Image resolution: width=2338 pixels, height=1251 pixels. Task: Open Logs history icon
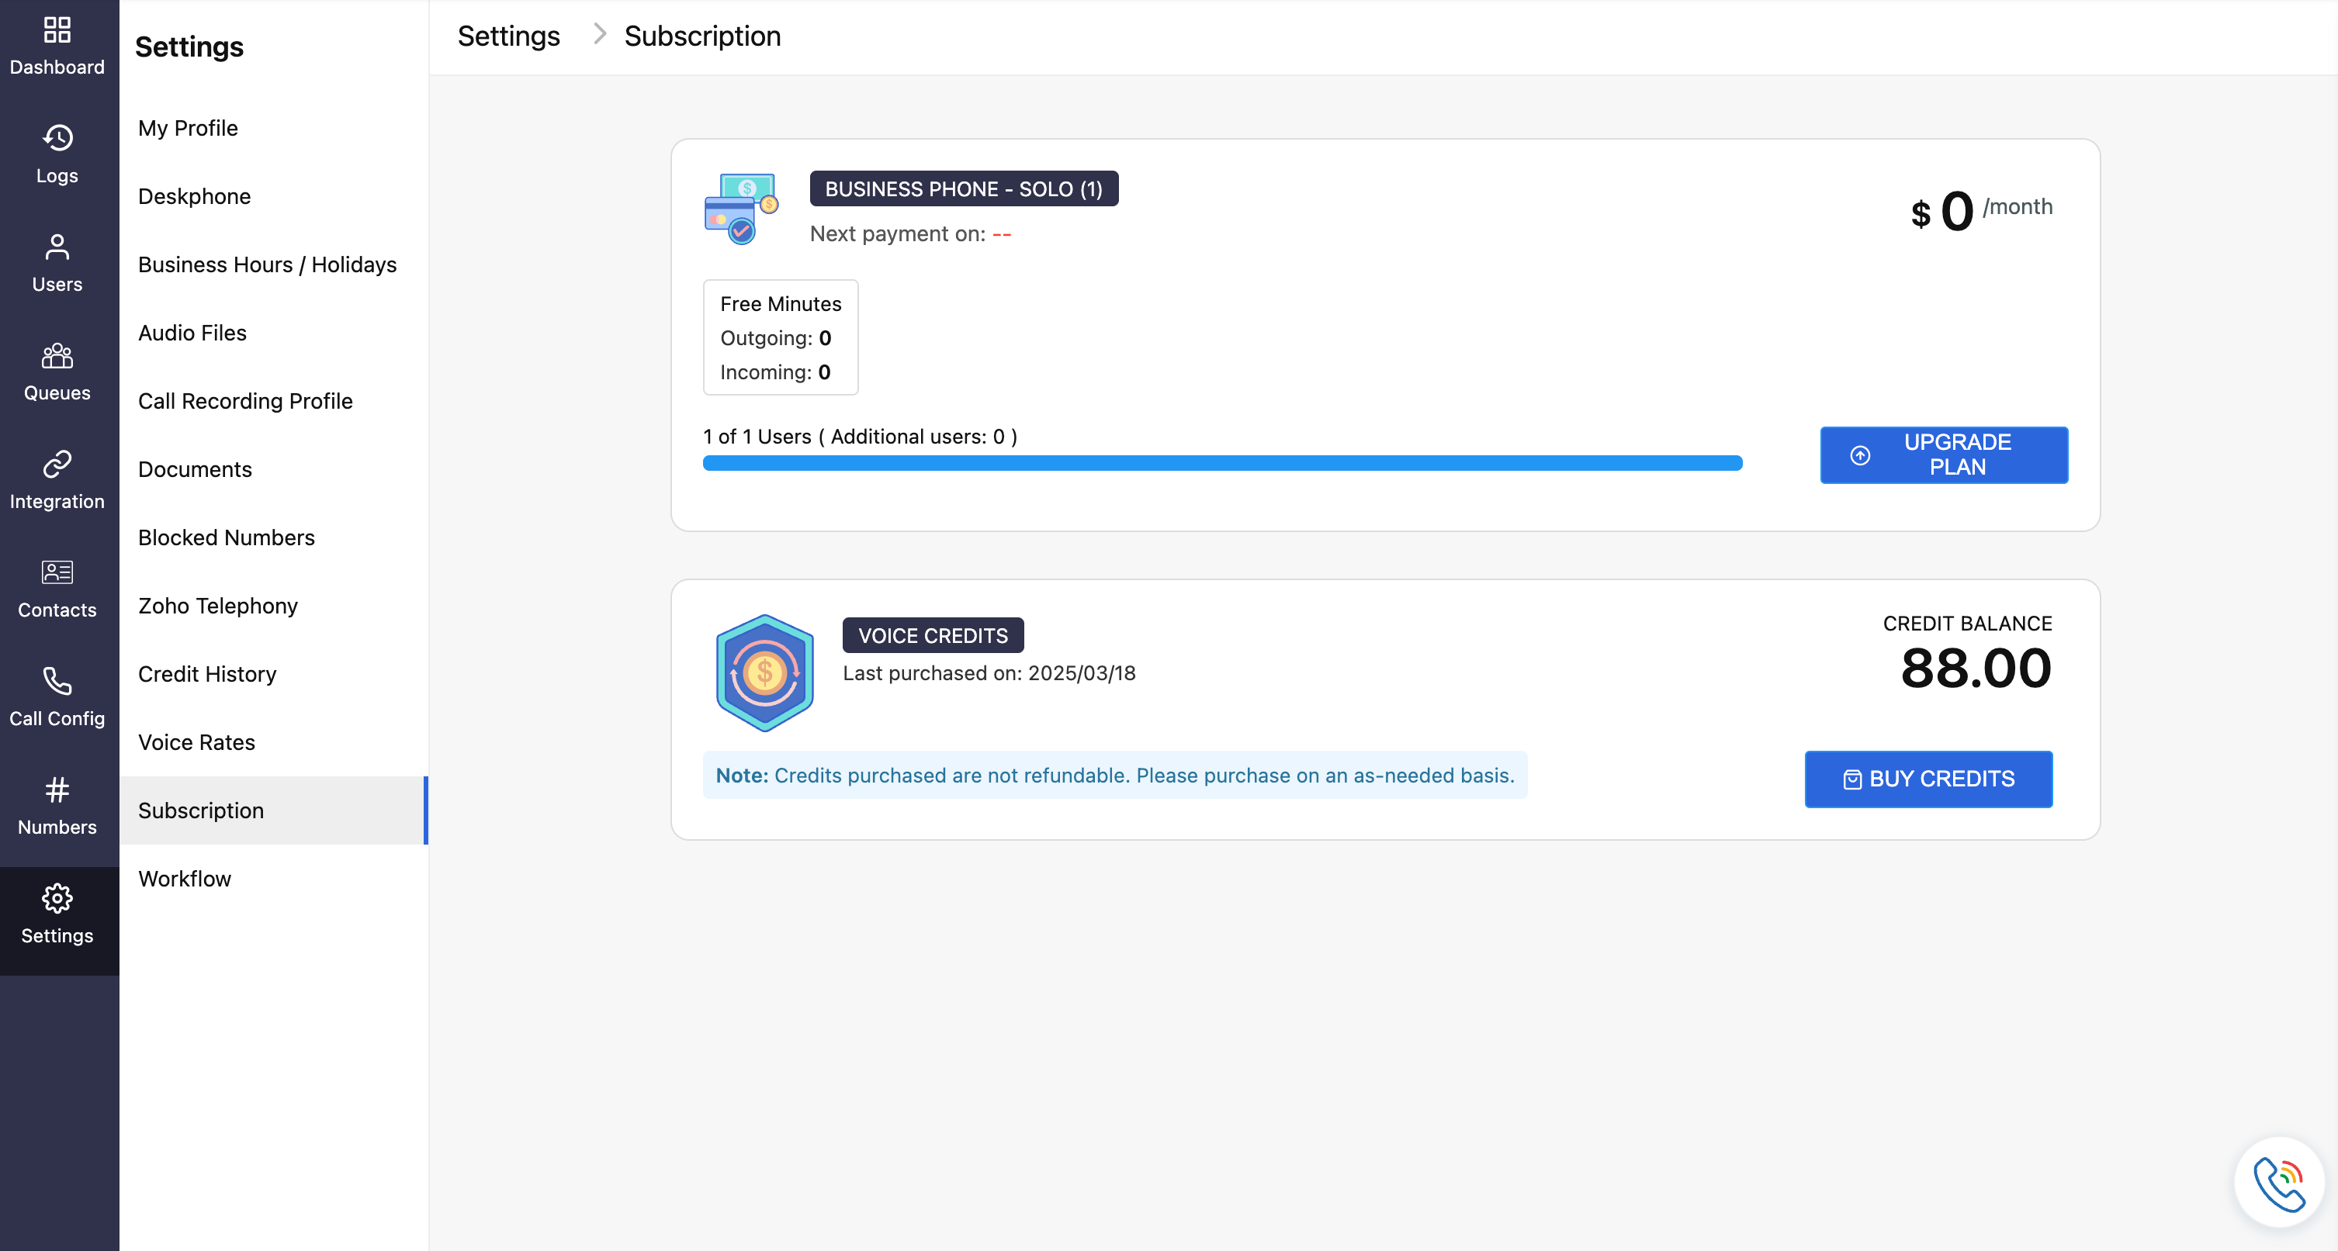coord(57,138)
